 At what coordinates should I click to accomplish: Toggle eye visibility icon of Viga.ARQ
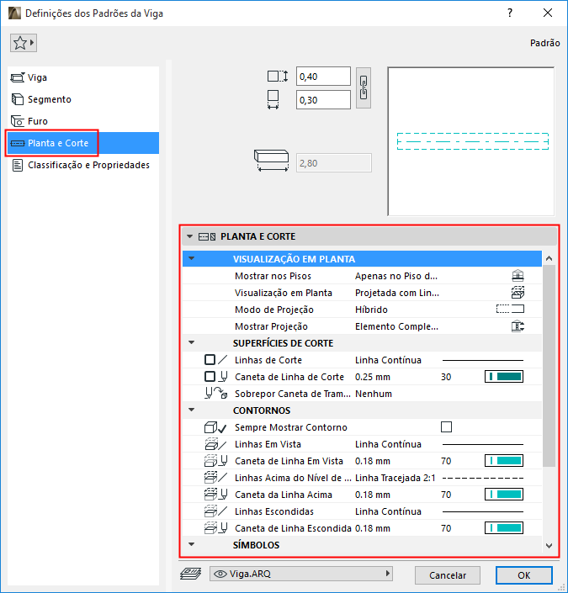point(220,574)
